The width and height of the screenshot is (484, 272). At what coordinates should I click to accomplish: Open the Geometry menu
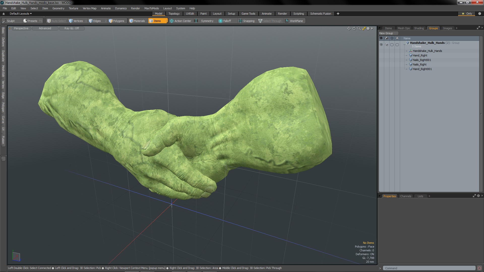(58, 8)
